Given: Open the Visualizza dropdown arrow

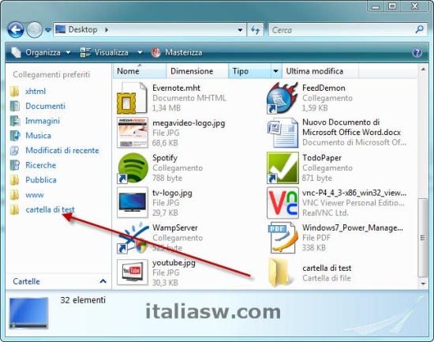Looking at the screenshot, I should coord(140,52).
